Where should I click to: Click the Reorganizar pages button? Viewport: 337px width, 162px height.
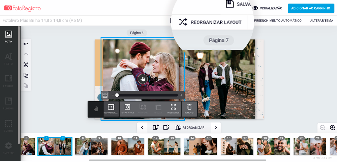(189, 127)
